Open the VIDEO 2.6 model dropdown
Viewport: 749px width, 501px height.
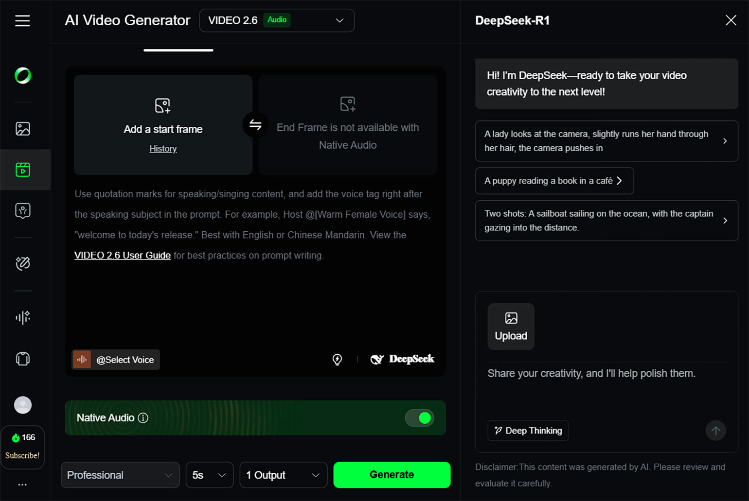point(276,20)
